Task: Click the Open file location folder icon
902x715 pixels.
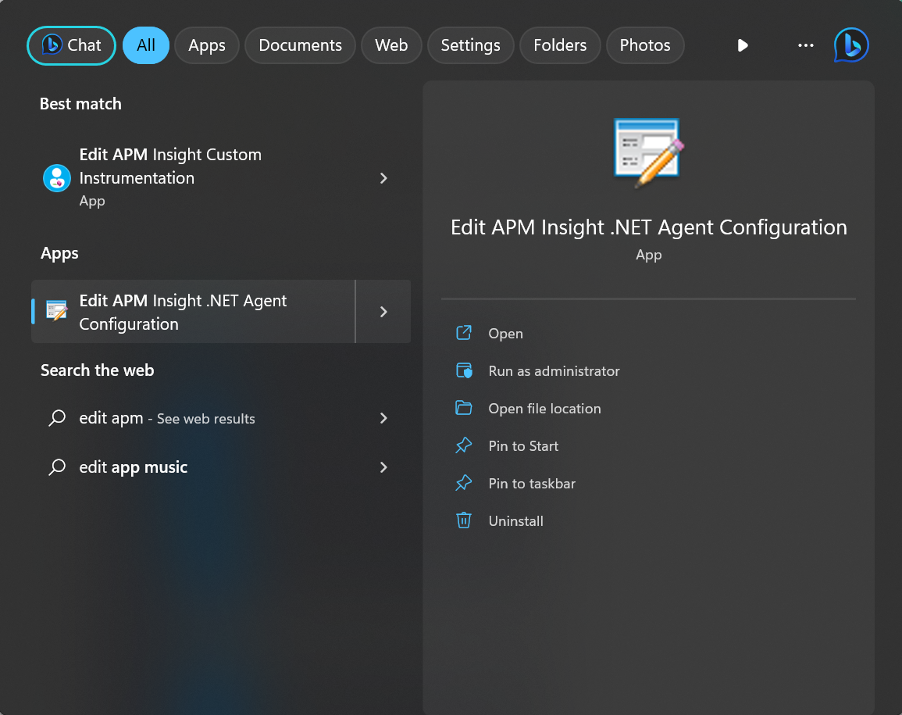Action: pos(463,408)
